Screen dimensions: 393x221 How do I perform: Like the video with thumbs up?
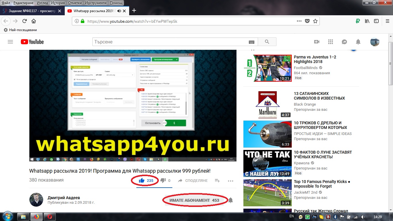(x=142, y=180)
